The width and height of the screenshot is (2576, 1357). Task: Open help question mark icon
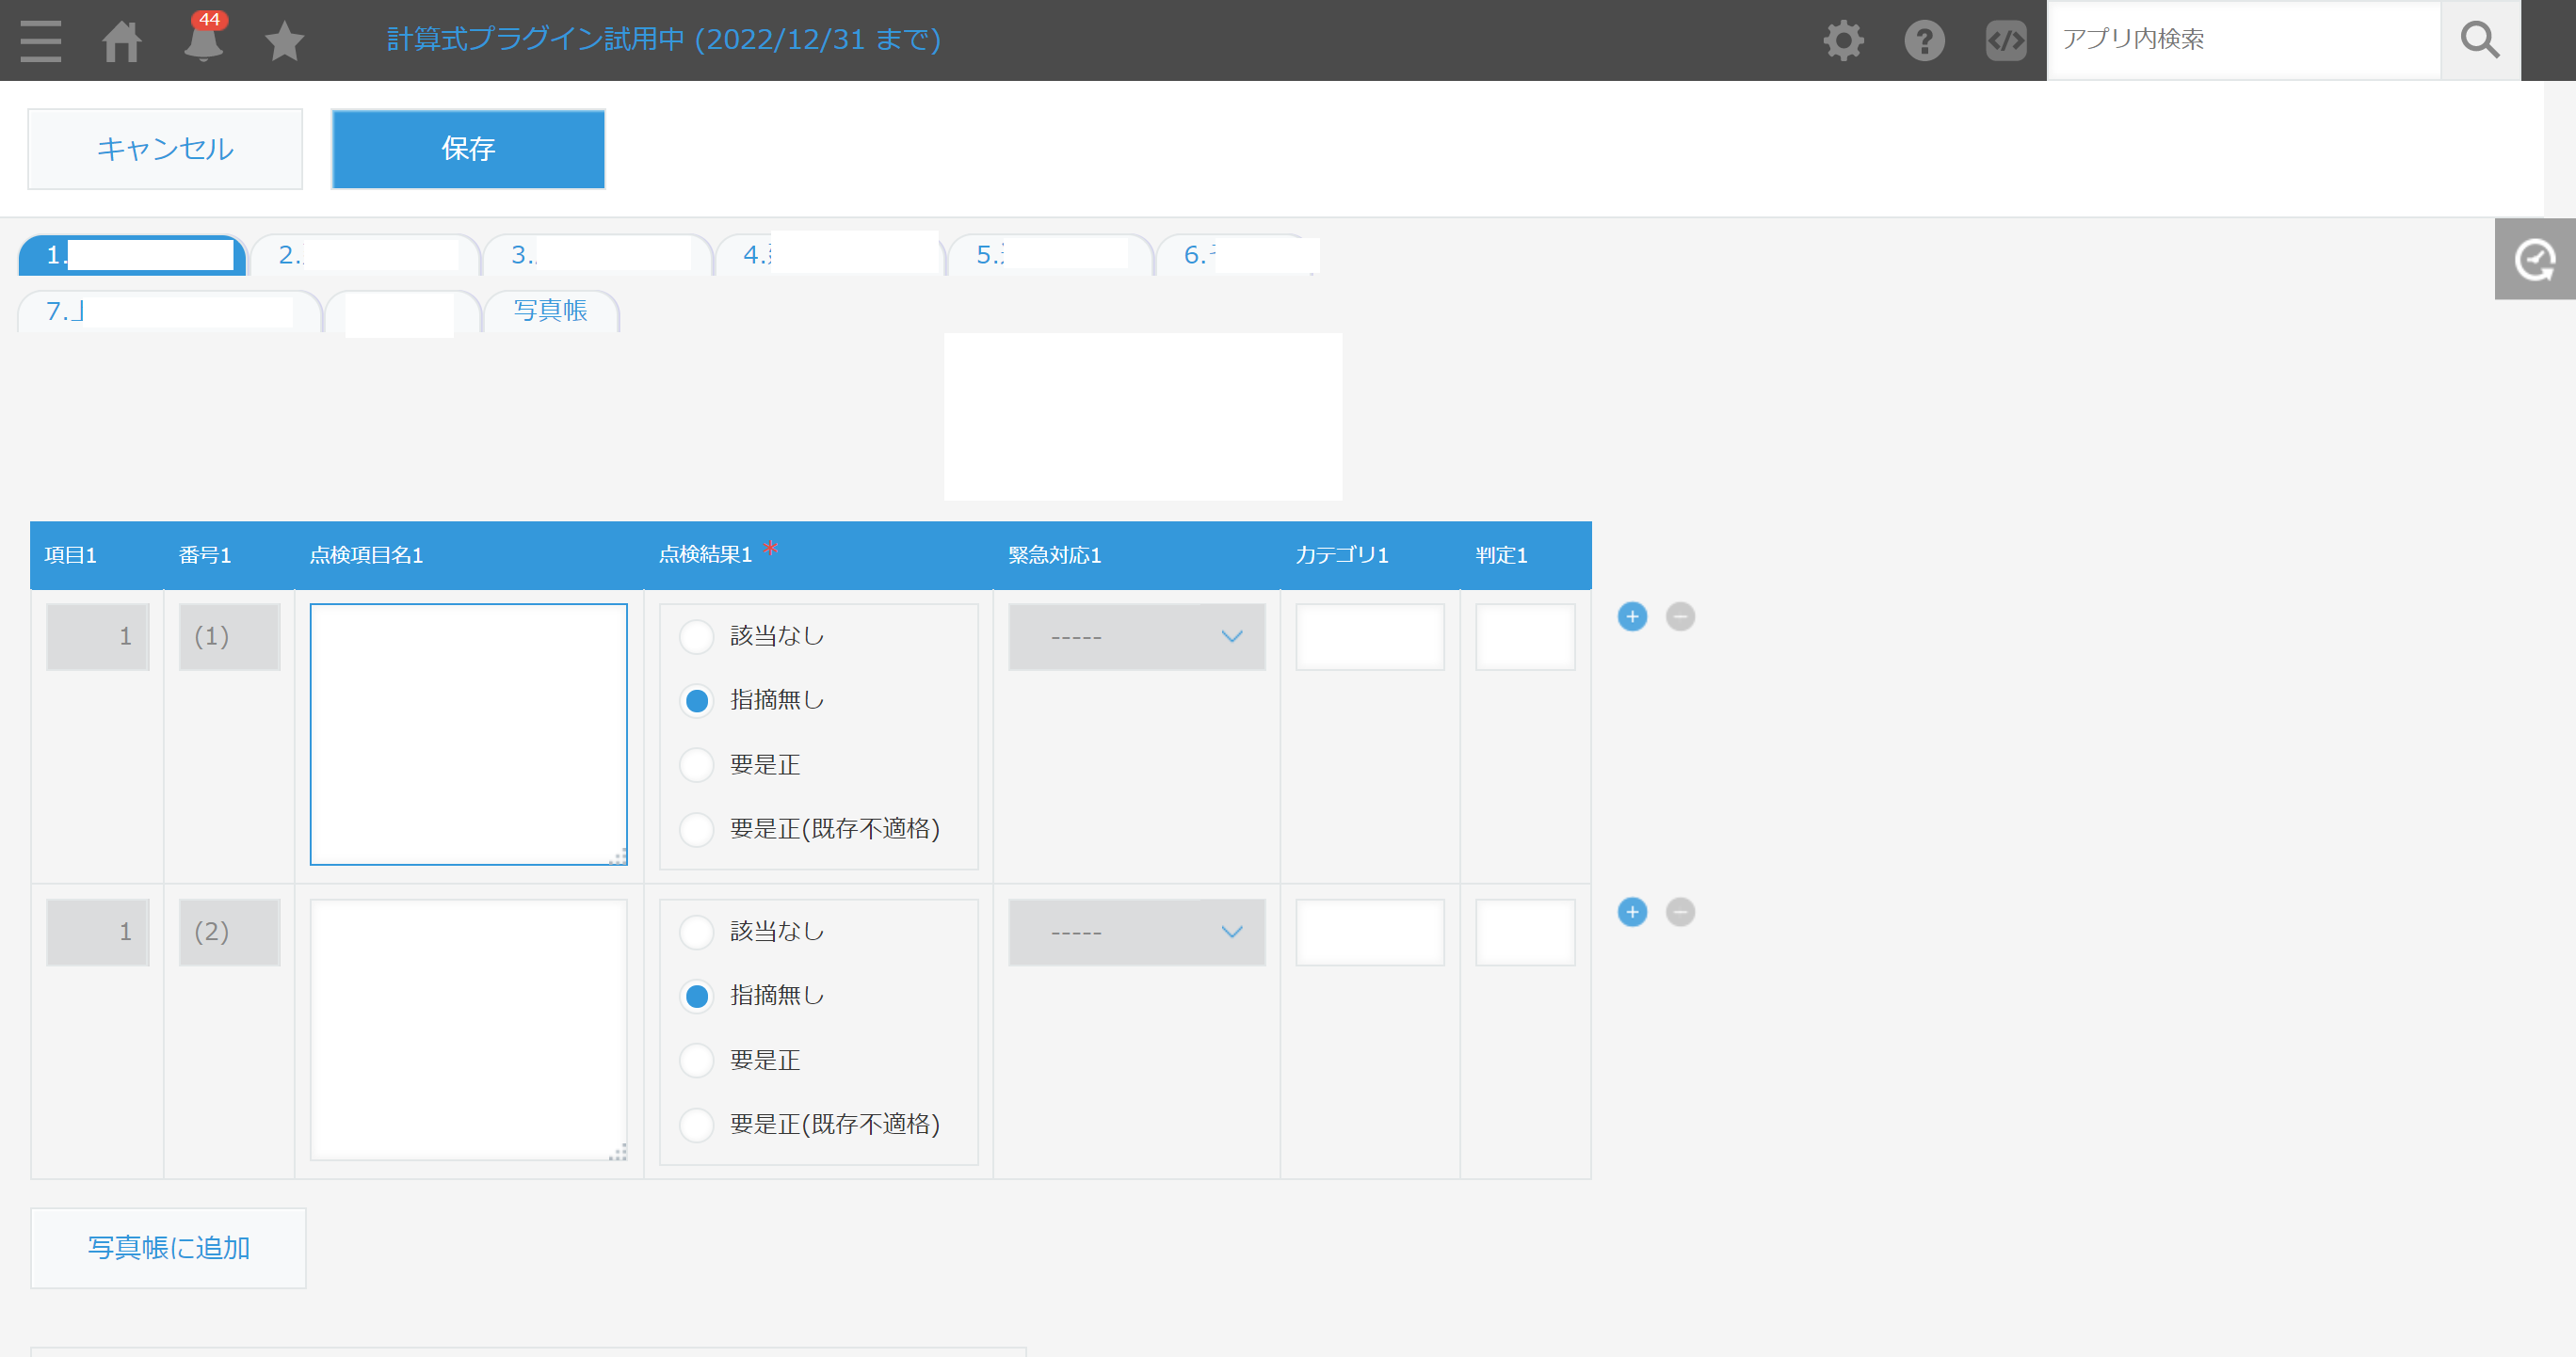tap(1924, 41)
